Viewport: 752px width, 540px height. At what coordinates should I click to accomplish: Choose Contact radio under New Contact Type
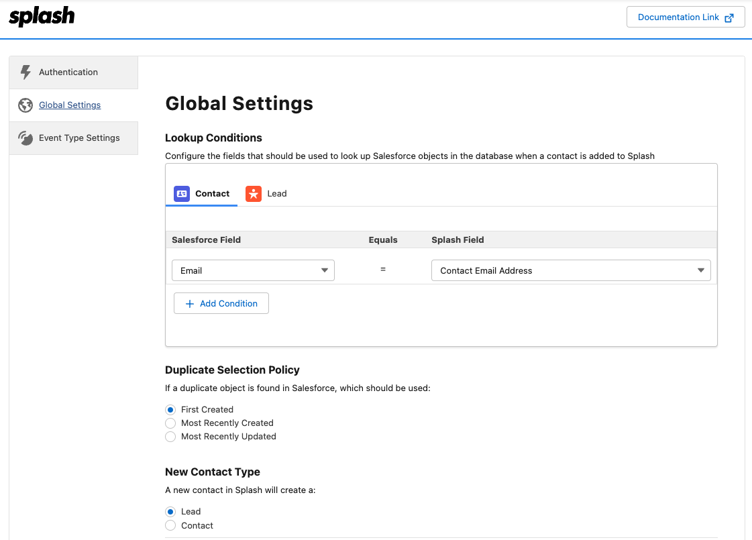170,526
